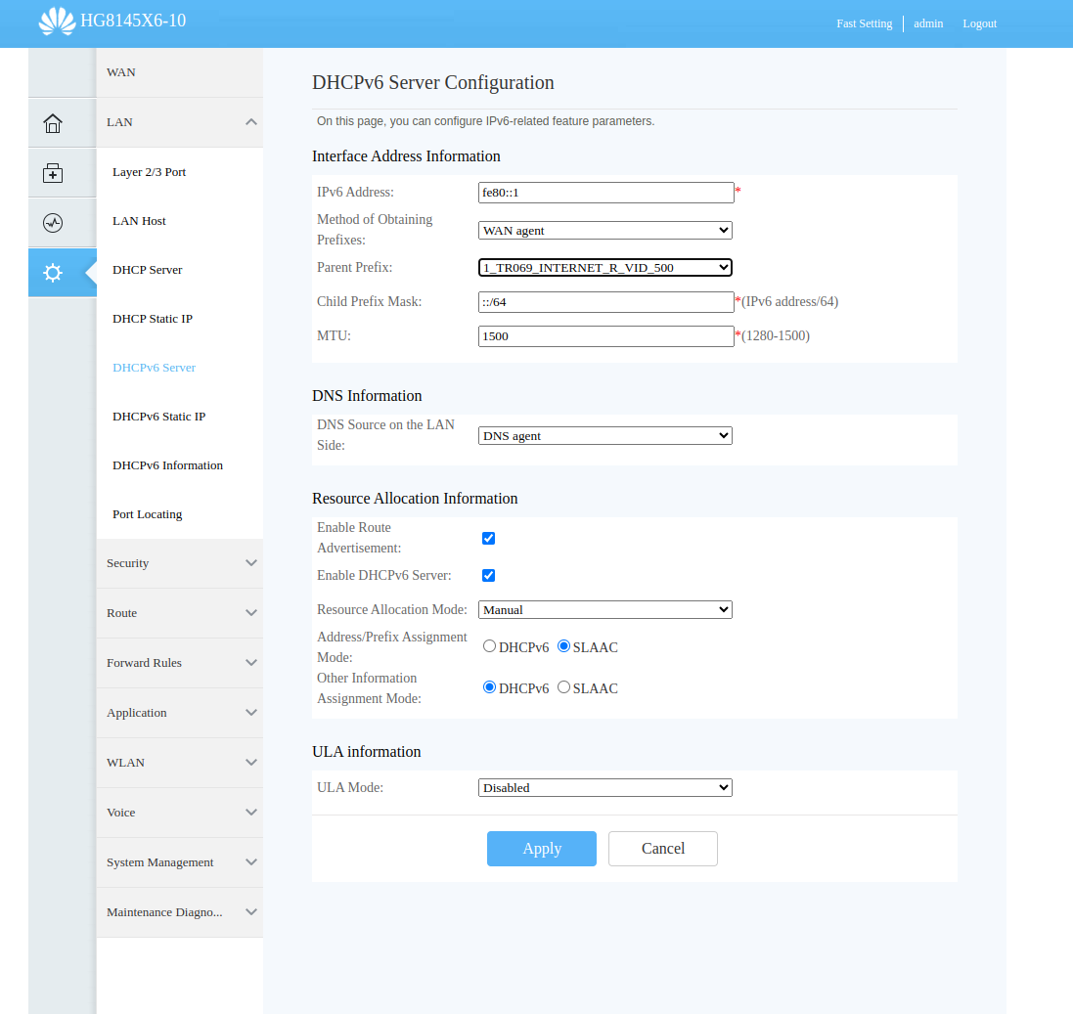This screenshot has height=1014, width=1073.
Task: Open DHCPv6 Static IP menu item
Action: (x=159, y=417)
